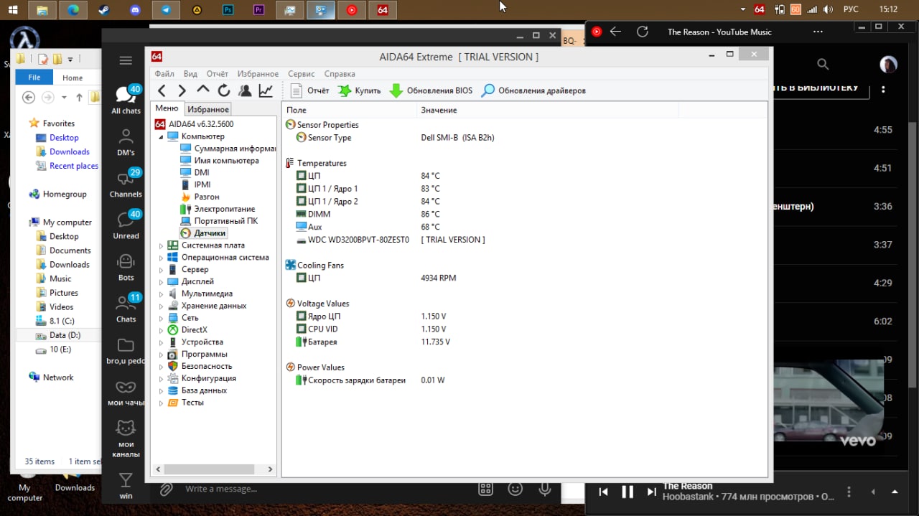Open Channels folder in Telegram

[x=126, y=183]
